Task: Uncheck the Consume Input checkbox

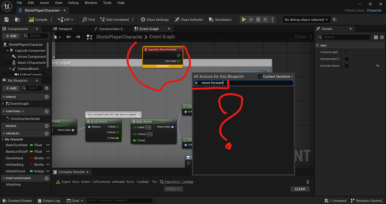Action: (x=347, y=52)
